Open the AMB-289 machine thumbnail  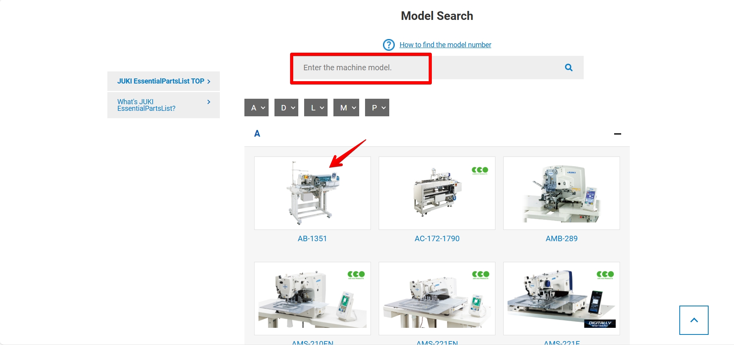[x=561, y=193]
